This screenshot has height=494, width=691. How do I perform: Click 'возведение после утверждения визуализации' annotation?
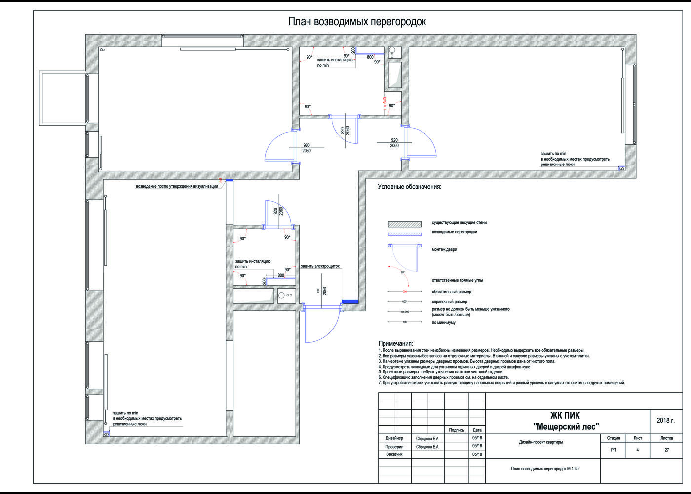click(x=177, y=186)
